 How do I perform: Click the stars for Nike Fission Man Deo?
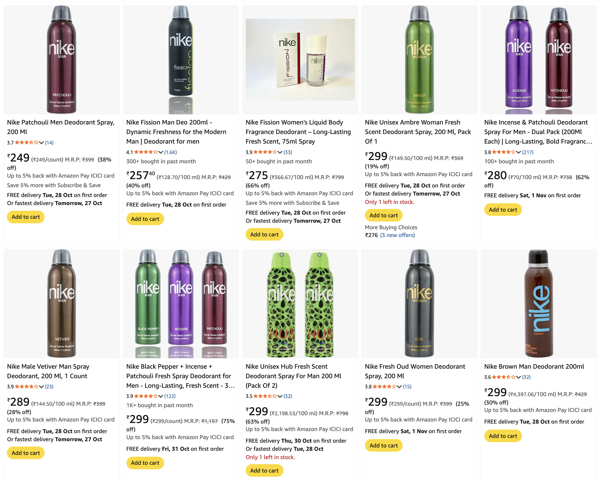(x=146, y=152)
